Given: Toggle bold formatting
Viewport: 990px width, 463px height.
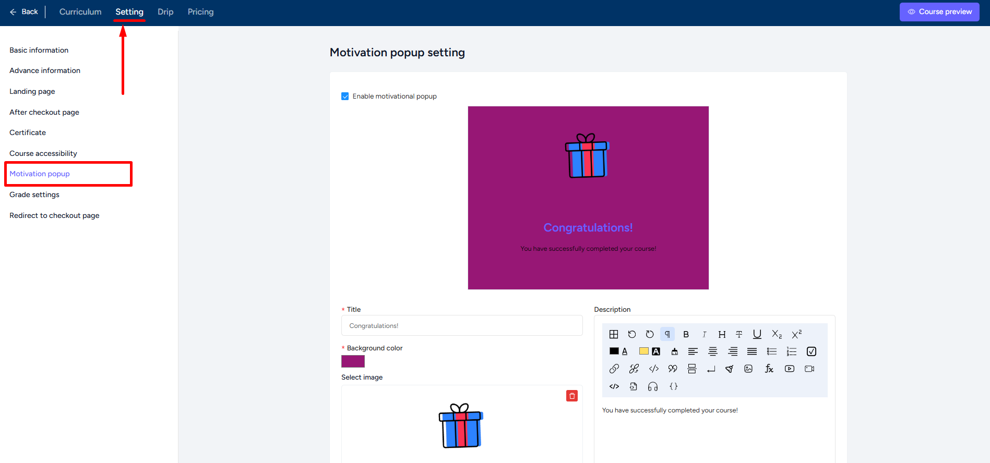Looking at the screenshot, I should [x=686, y=334].
